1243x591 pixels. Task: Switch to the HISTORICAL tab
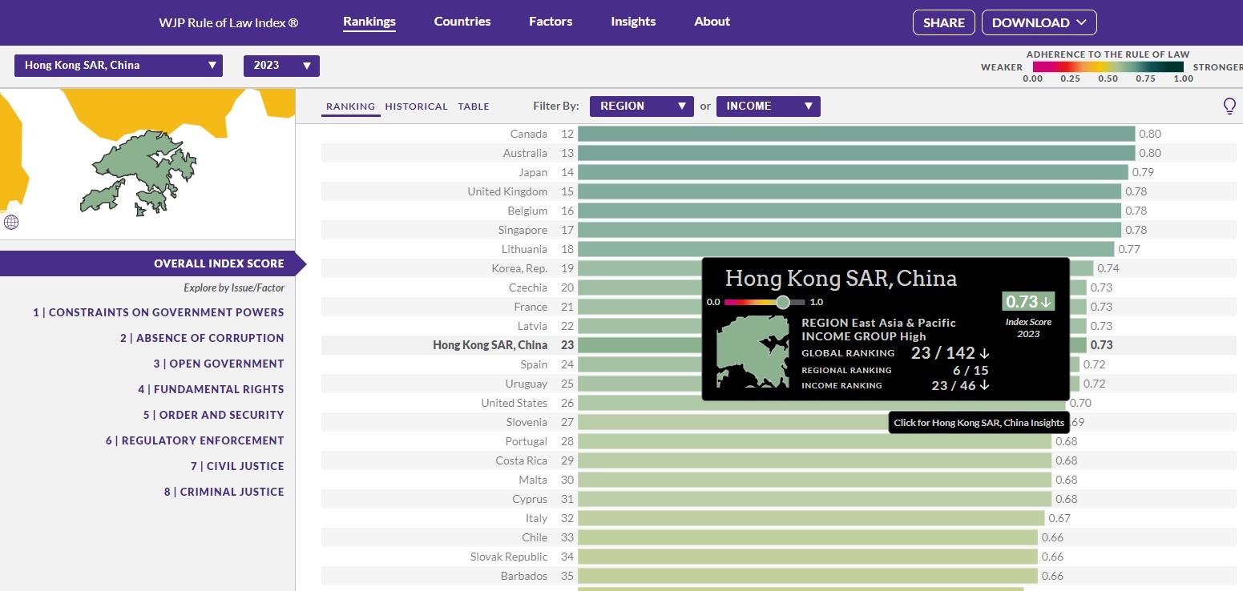coord(417,106)
